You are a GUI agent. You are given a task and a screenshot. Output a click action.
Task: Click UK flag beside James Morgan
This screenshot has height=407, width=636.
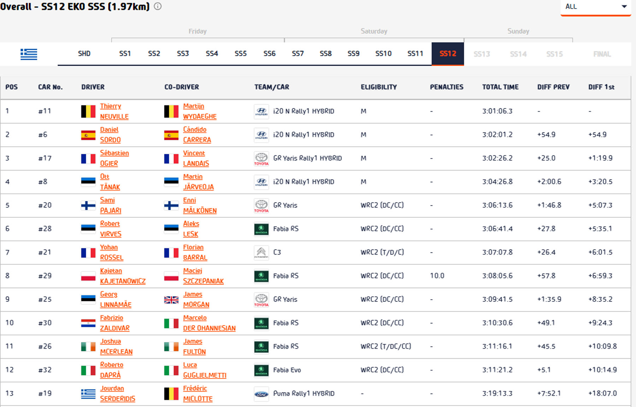click(171, 300)
